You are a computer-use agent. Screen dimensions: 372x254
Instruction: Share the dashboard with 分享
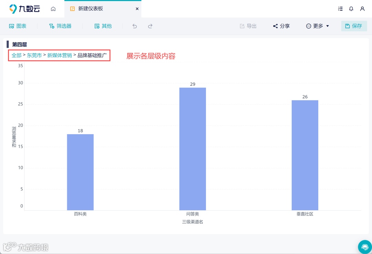(x=281, y=26)
